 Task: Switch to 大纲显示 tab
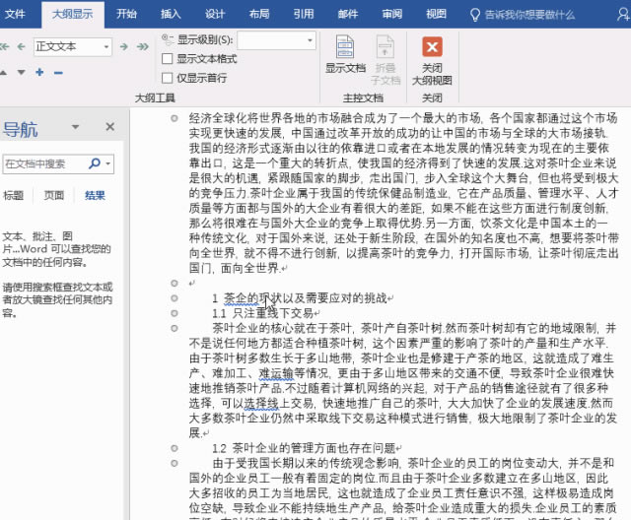[73, 15]
